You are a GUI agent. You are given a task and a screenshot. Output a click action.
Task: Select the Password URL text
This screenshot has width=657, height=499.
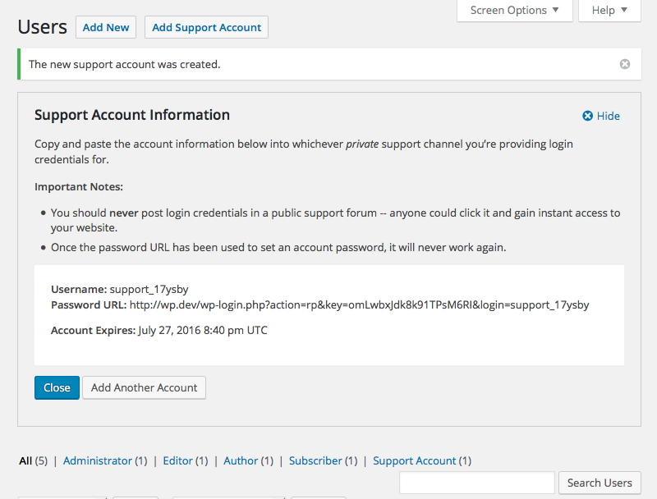tap(360, 305)
